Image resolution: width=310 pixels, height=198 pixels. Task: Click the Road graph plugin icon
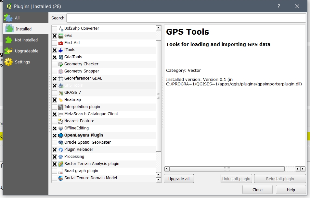coord(61,171)
